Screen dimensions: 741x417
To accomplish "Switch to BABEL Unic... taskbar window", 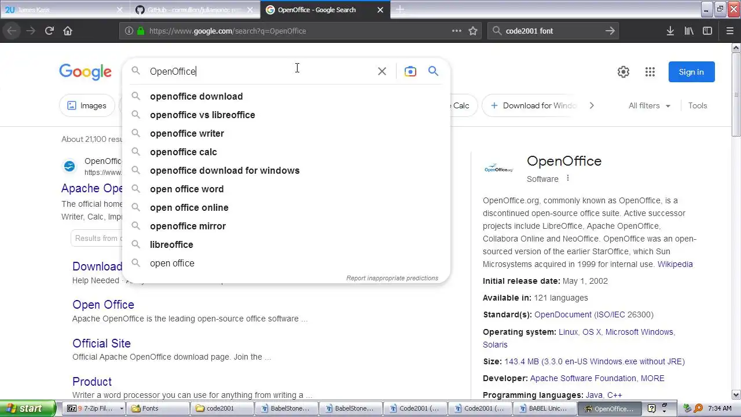I will pyautogui.click(x=546, y=408).
